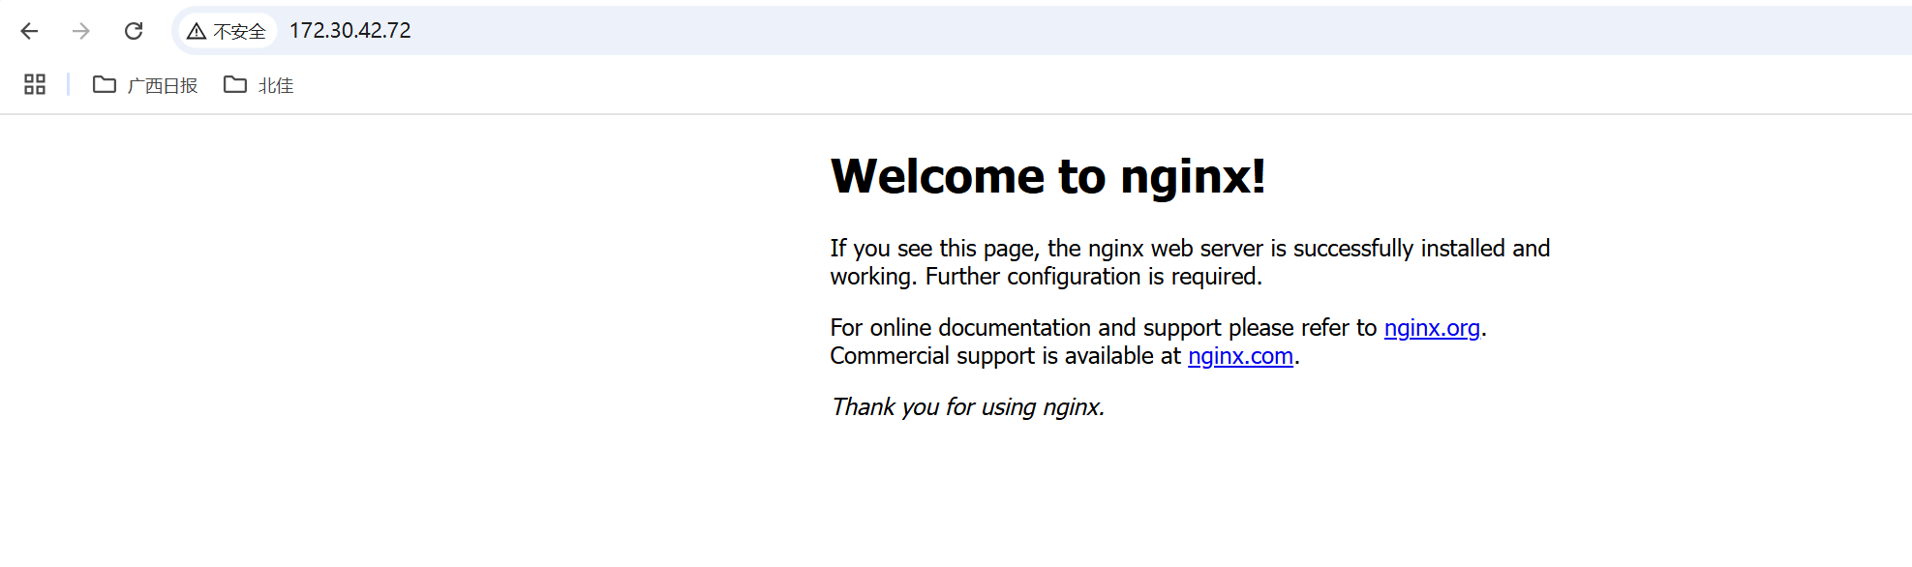This screenshot has width=1912, height=567.
Task: Open the apps grid shortcut
Action: click(35, 85)
